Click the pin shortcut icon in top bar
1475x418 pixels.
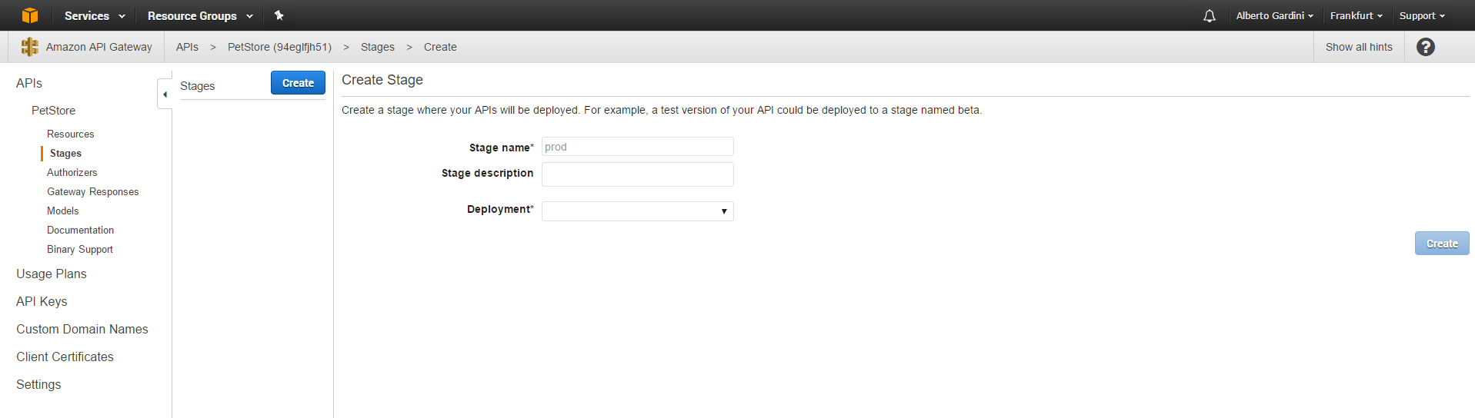tap(279, 15)
